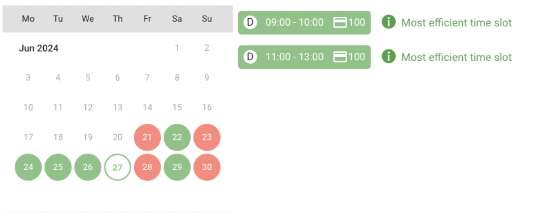Select June 23 in the calendar

coord(207,137)
